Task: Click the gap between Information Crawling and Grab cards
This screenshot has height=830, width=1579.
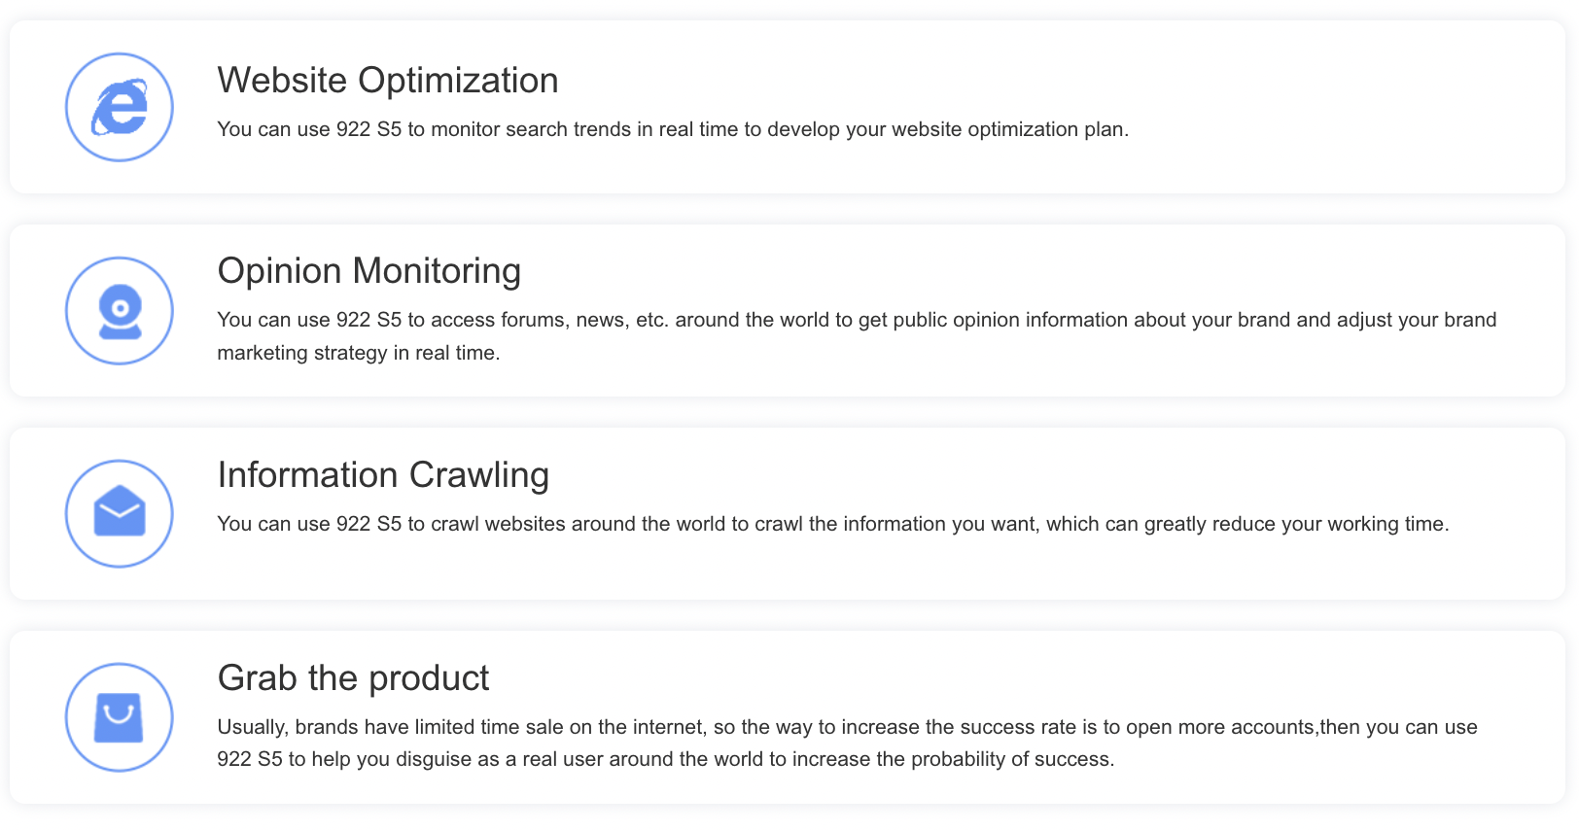Action: point(778,615)
